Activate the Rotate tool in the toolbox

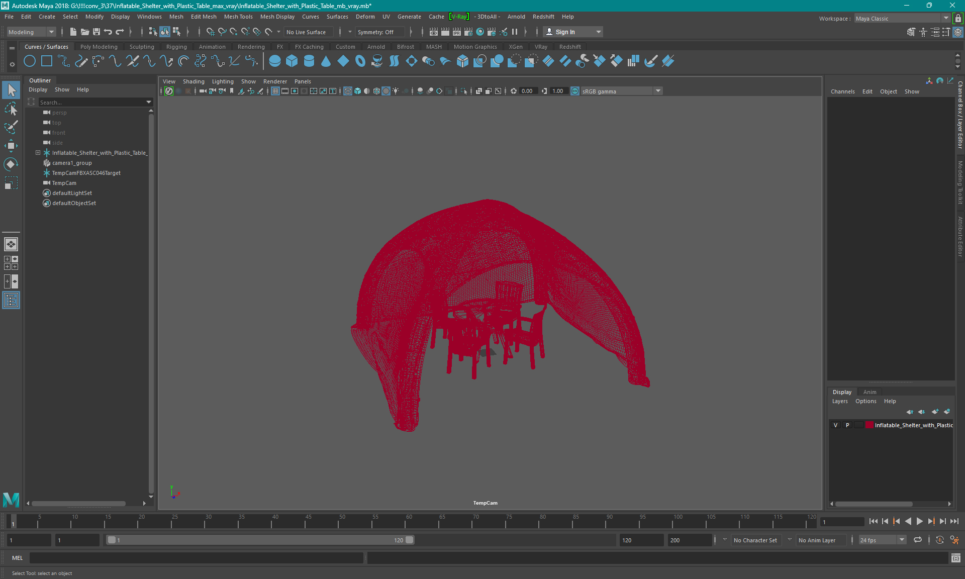(x=11, y=164)
